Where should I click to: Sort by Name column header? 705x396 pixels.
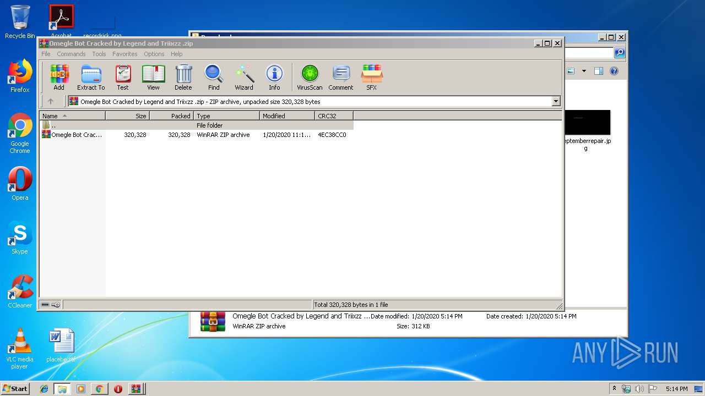coord(72,116)
